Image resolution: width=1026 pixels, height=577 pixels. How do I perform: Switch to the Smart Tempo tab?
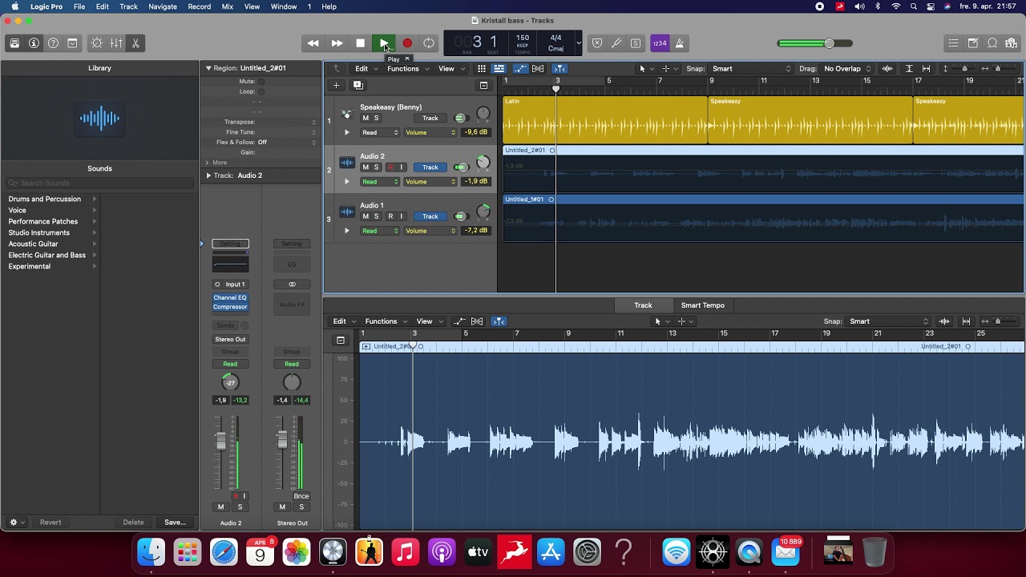tap(702, 305)
